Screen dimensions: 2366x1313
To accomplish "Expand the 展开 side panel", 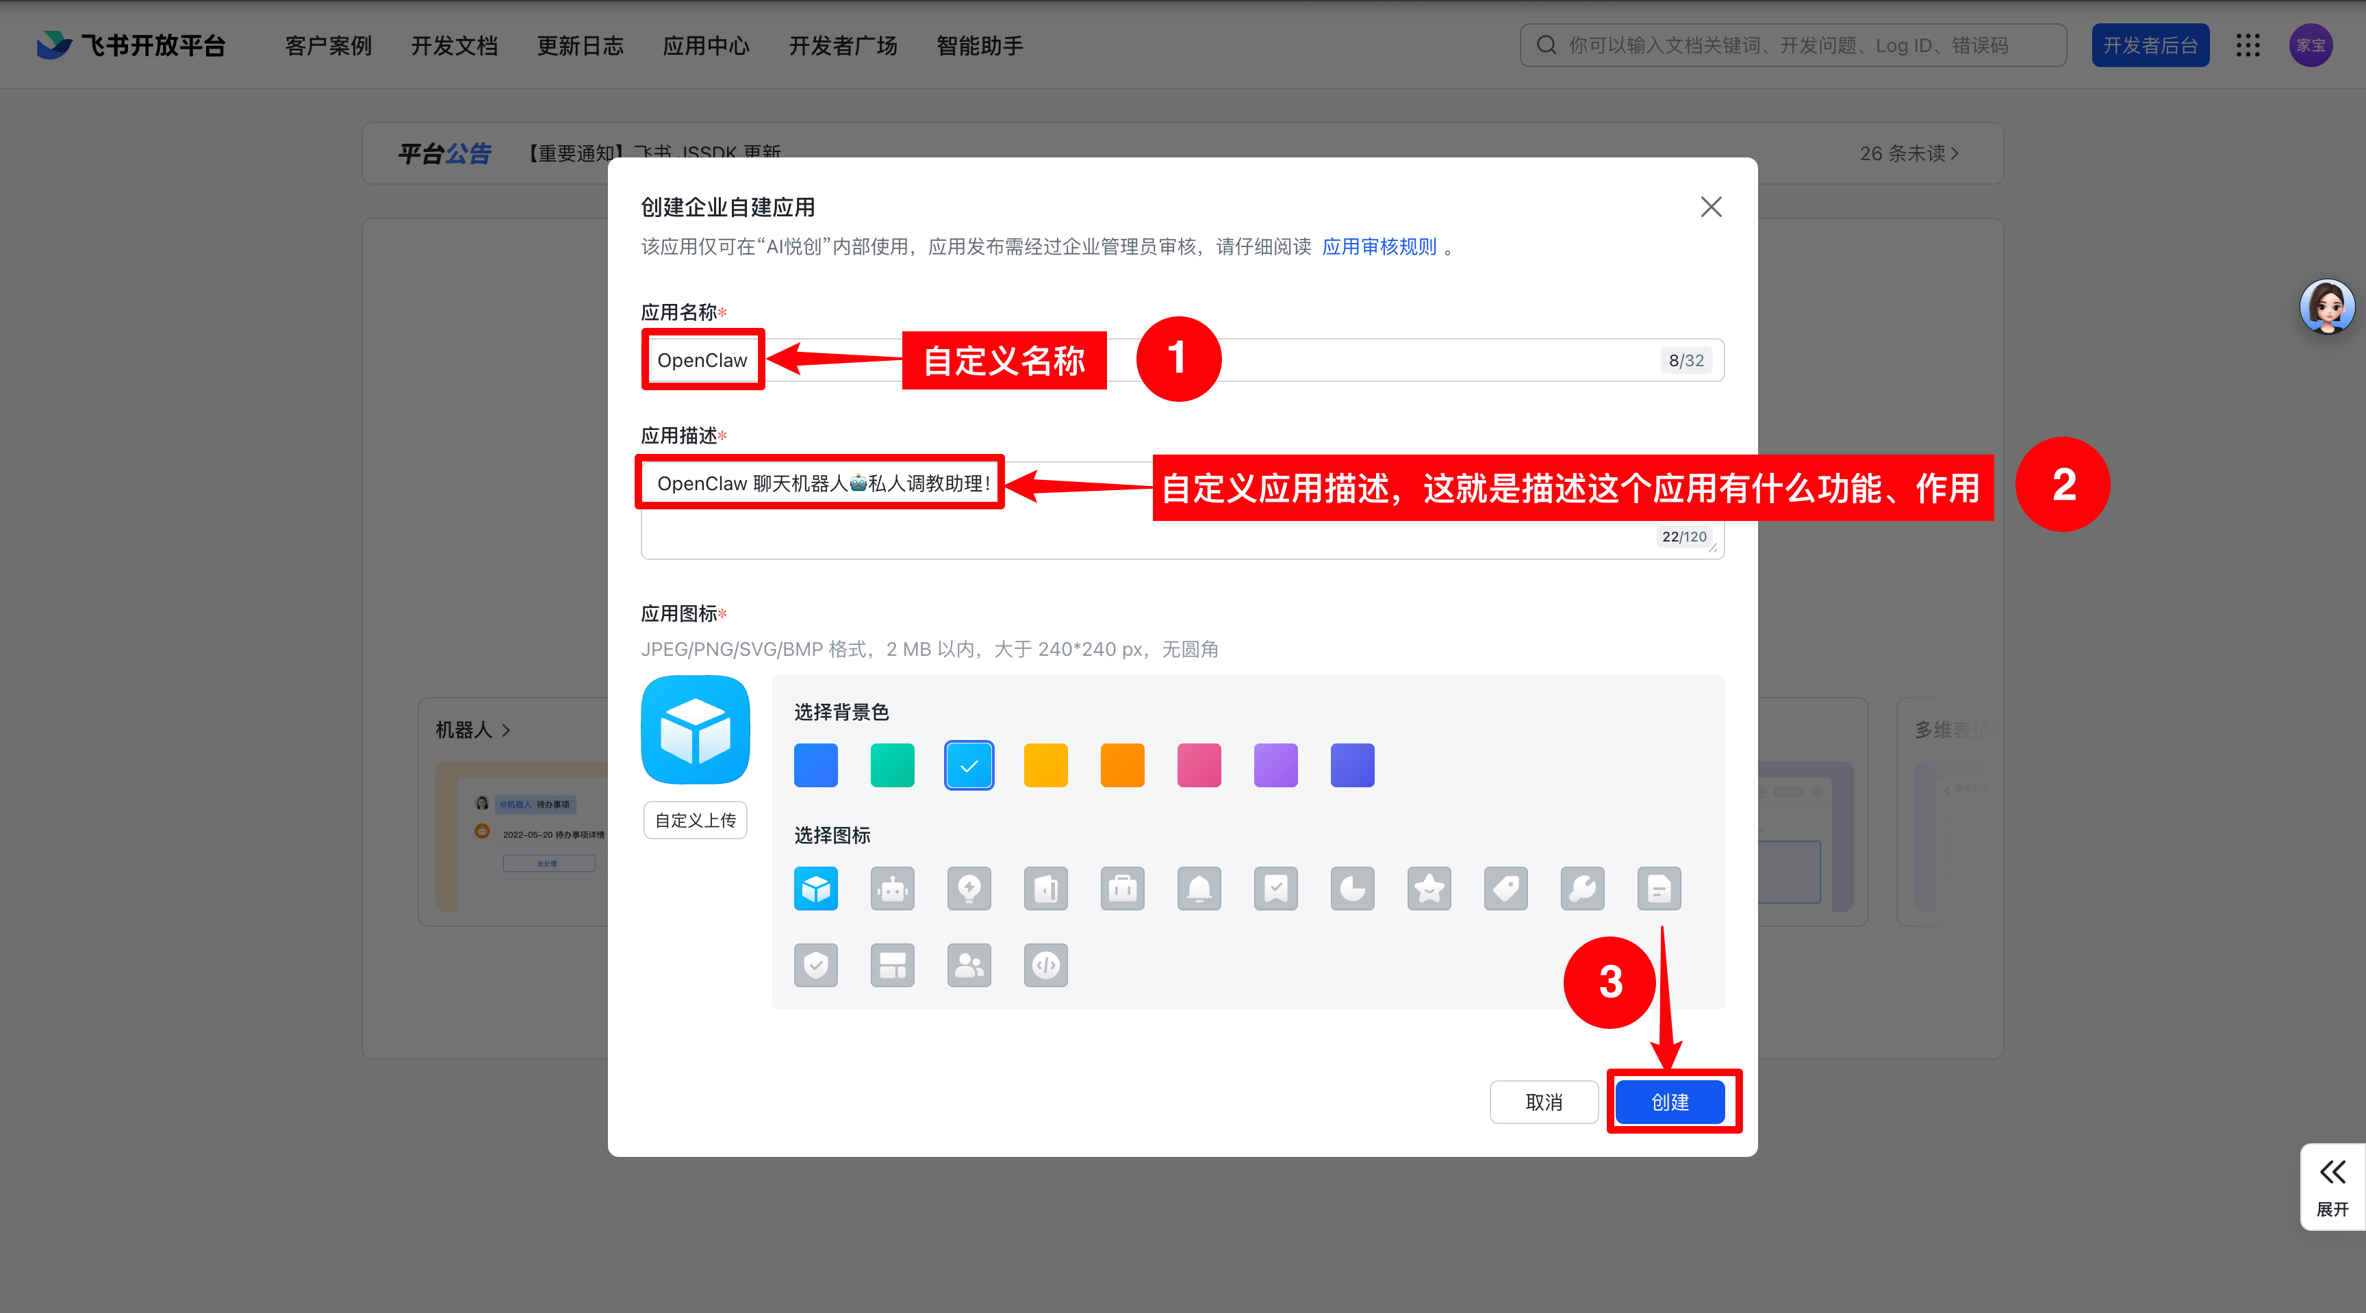I will [x=2332, y=1186].
